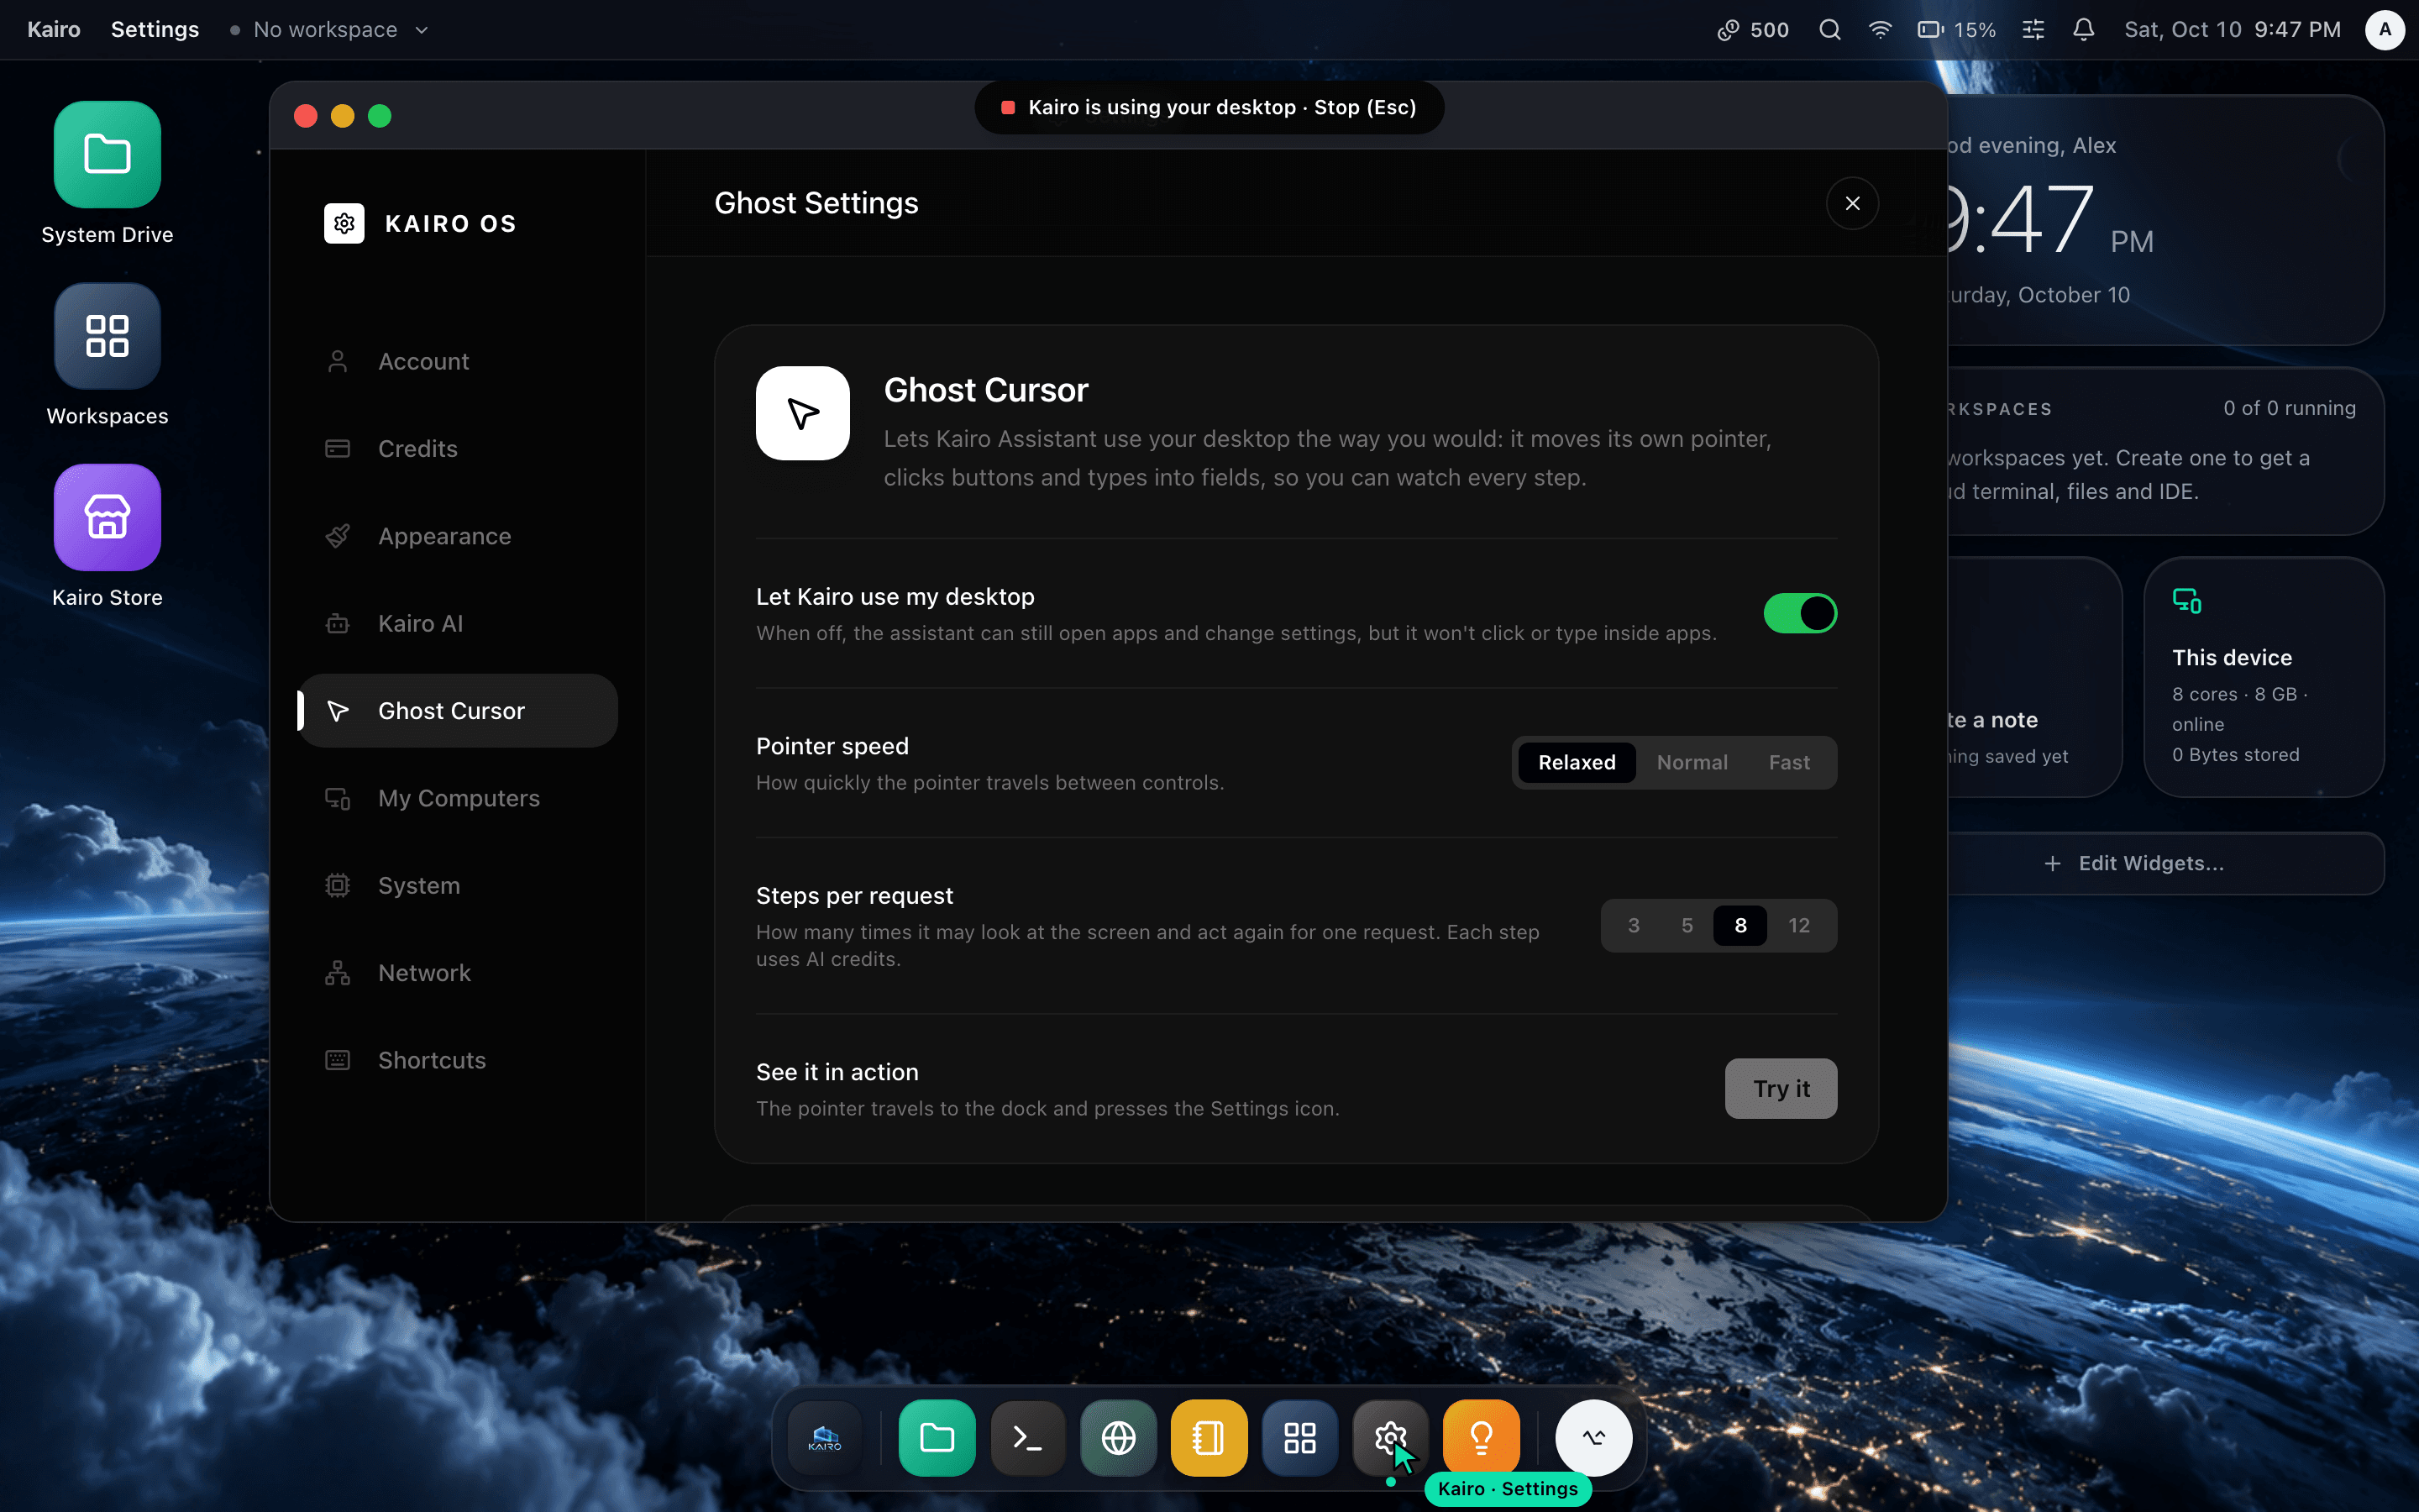Open Kairo AI settings section
This screenshot has height=1512, width=2419.
click(458, 624)
